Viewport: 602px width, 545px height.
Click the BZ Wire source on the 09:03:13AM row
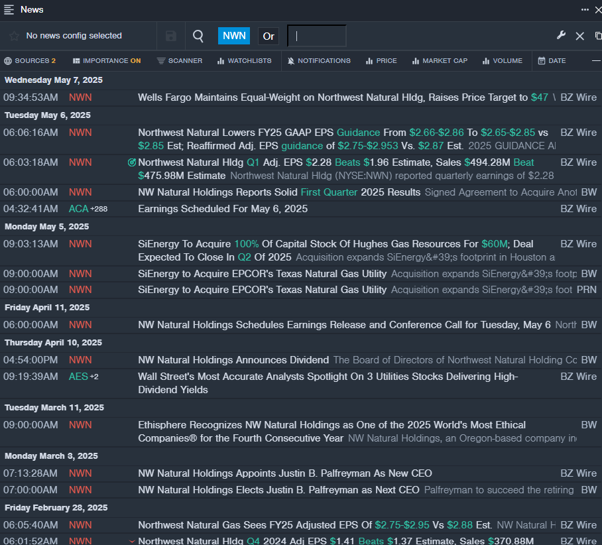(578, 244)
